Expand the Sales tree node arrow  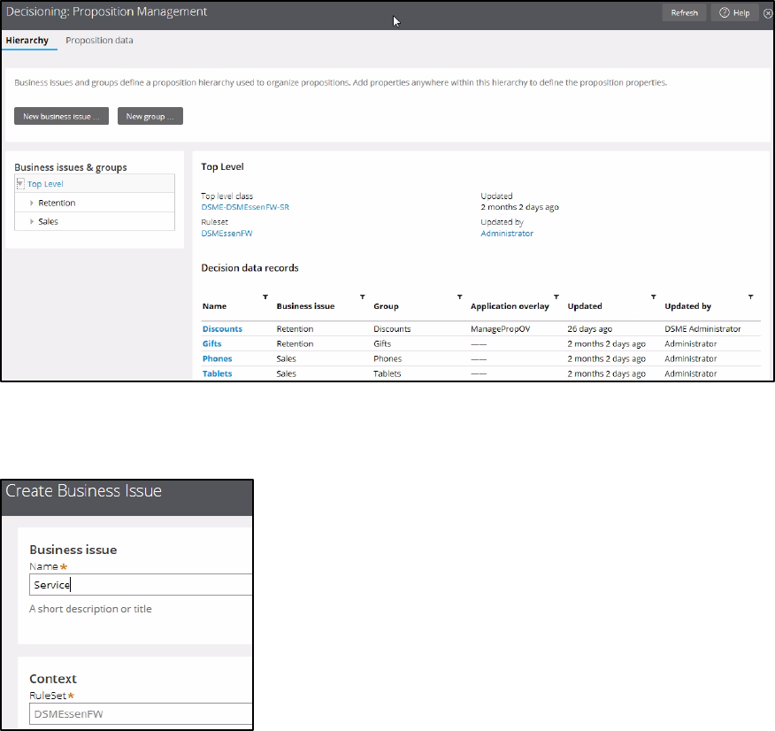(32, 222)
